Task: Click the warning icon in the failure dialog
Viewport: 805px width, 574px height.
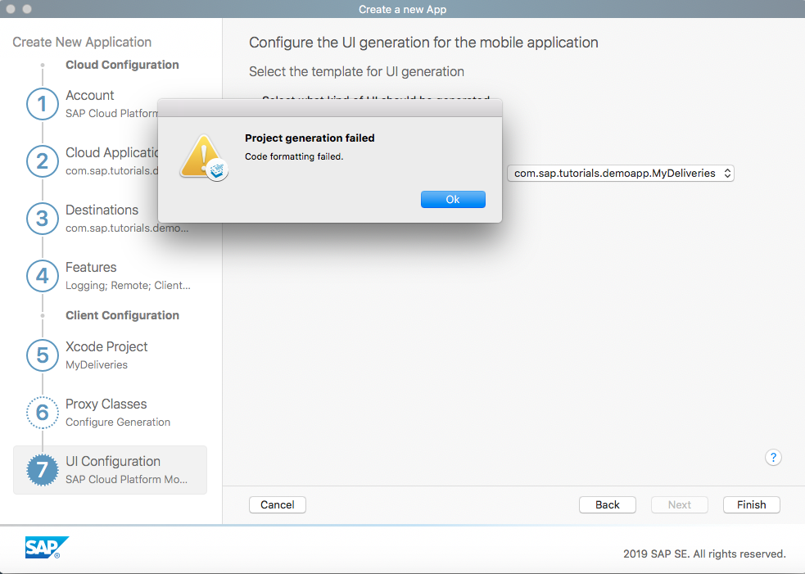Action: point(204,158)
